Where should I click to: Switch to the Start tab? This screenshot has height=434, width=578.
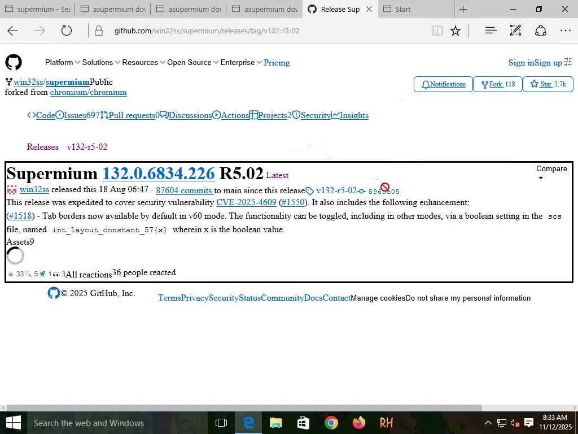[415, 9]
